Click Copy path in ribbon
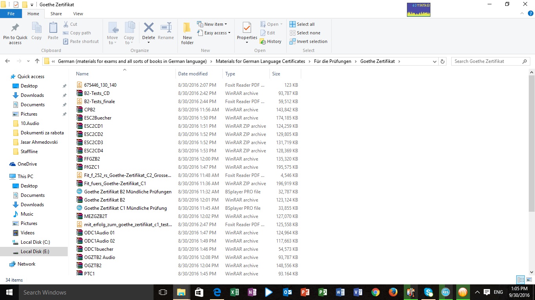Image resolution: width=535 pixels, height=300 pixels. pos(77,33)
